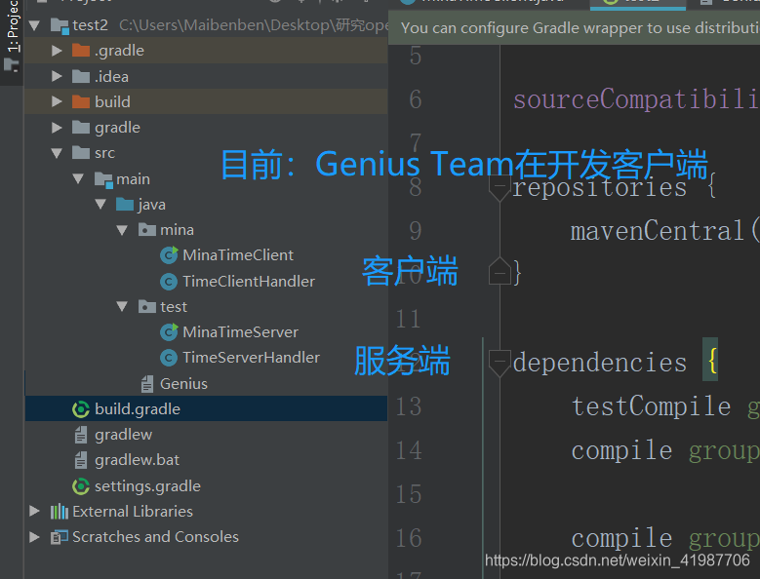Click the gradle folder icon
This screenshot has width=760, height=579.
pyautogui.click(x=80, y=128)
